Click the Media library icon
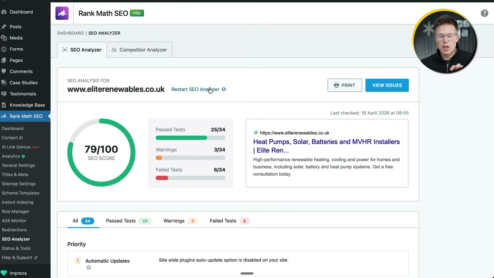The height and width of the screenshot is (278, 494). point(4,38)
